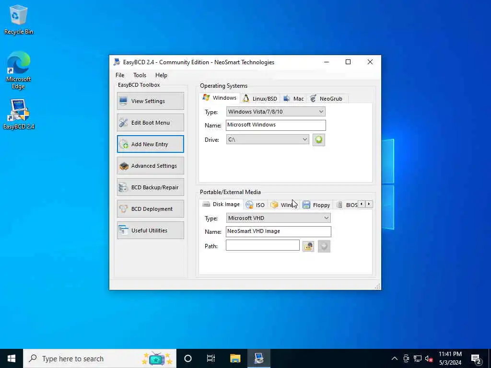The width and height of the screenshot is (491, 368).
Task: Click the EasyBCD taskbar icon
Action: pyautogui.click(x=258, y=358)
